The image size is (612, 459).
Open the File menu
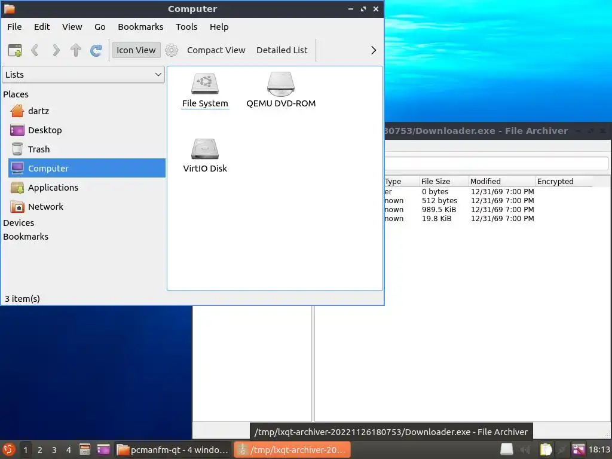[14, 27]
